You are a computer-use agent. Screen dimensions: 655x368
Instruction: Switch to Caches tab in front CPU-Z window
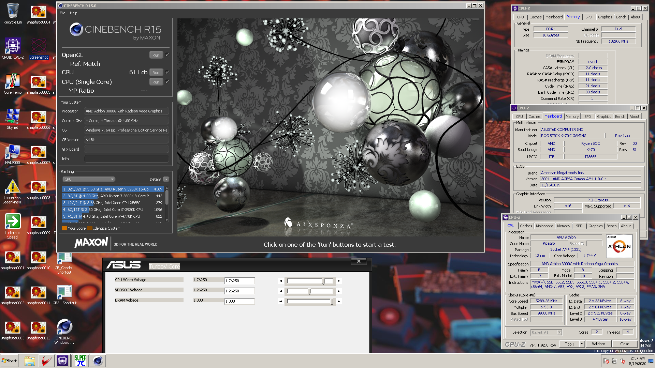526,226
